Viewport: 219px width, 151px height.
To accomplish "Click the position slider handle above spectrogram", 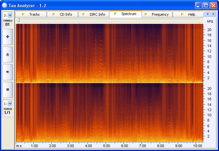I will tap(19, 20).
